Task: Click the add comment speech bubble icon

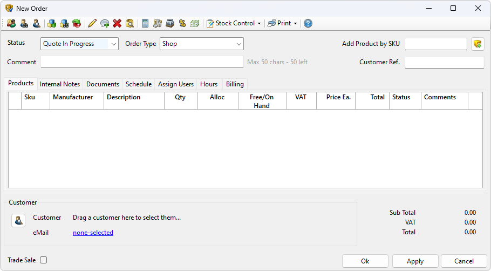Action: pos(105,23)
